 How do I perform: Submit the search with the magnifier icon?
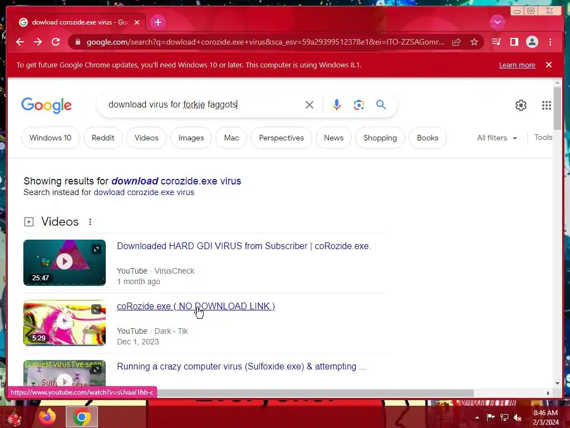coord(381,105)
